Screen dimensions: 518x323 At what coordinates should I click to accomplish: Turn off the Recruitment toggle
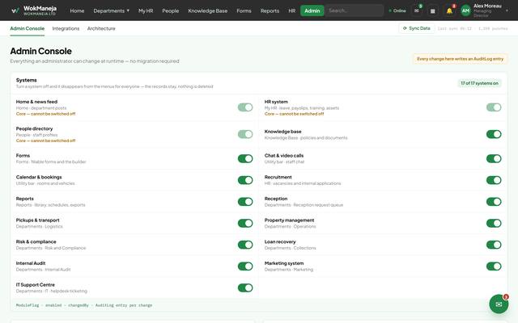[494, 180]
